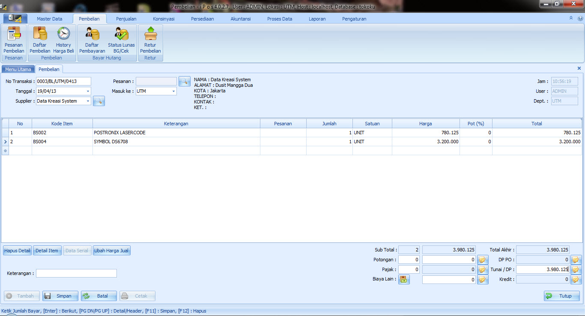Switch to the Menu Utama tab

(18, 69)
